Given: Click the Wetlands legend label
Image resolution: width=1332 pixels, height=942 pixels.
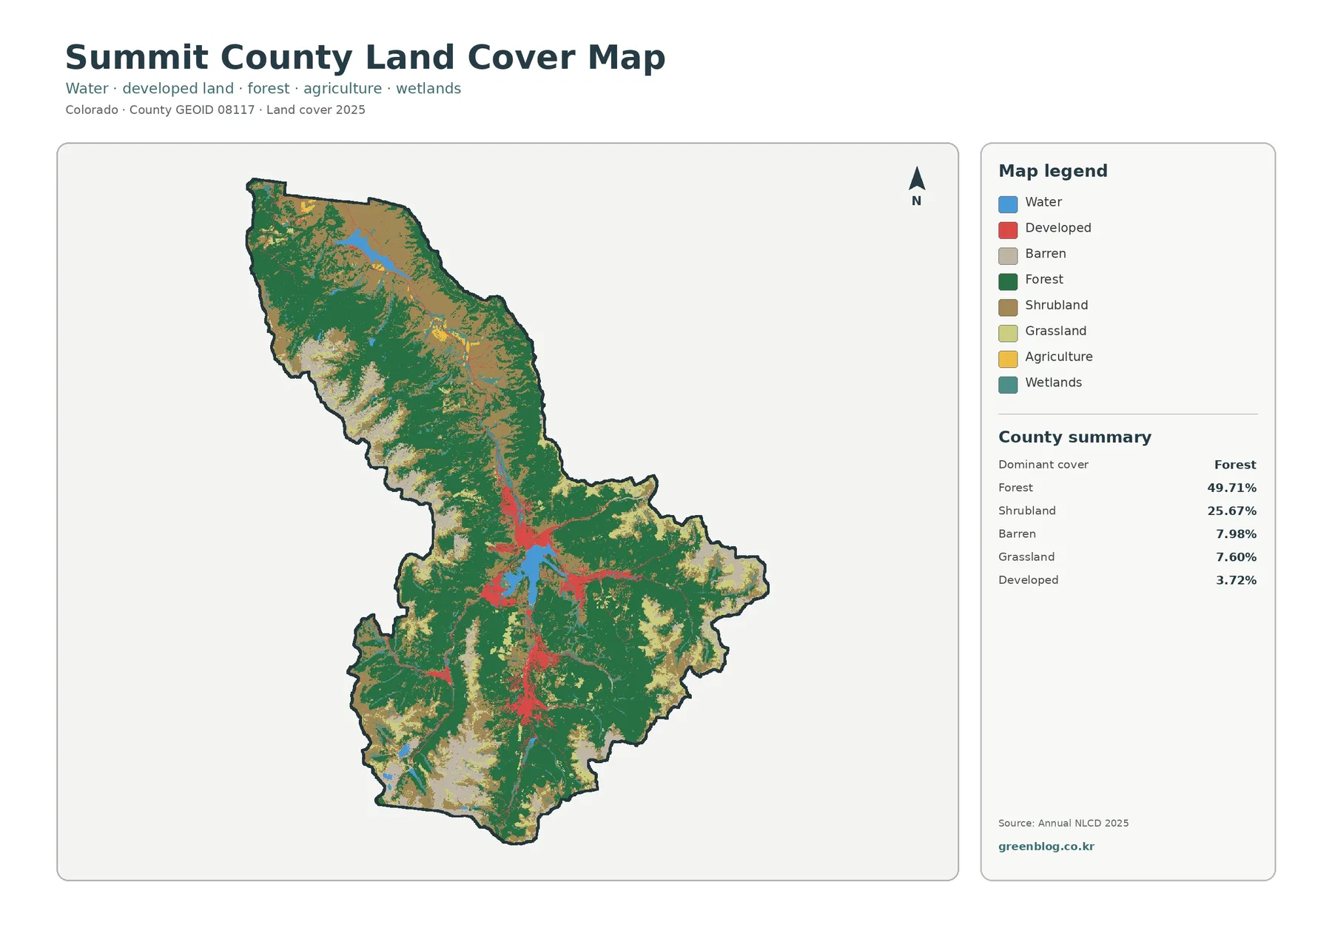Looking at the screenshot, I should pos(1054,383).
